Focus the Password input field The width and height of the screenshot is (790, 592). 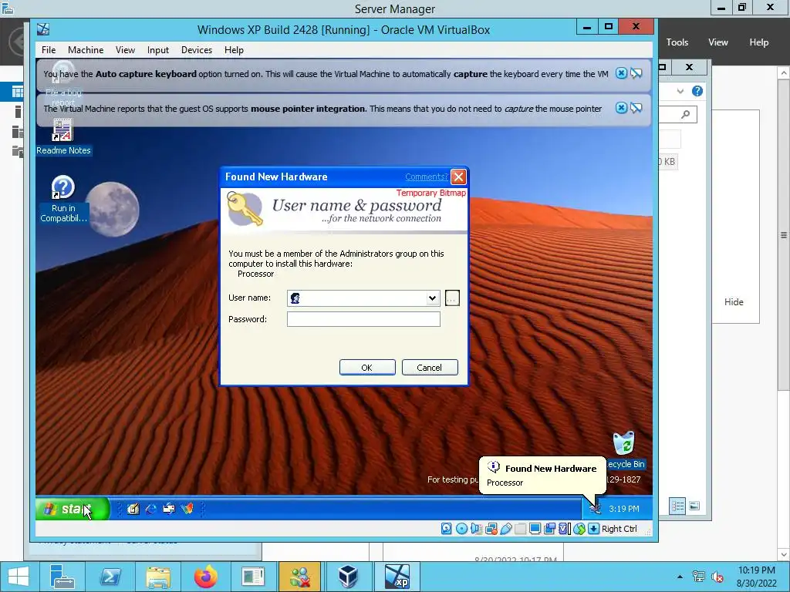click(x=363, y=319)
